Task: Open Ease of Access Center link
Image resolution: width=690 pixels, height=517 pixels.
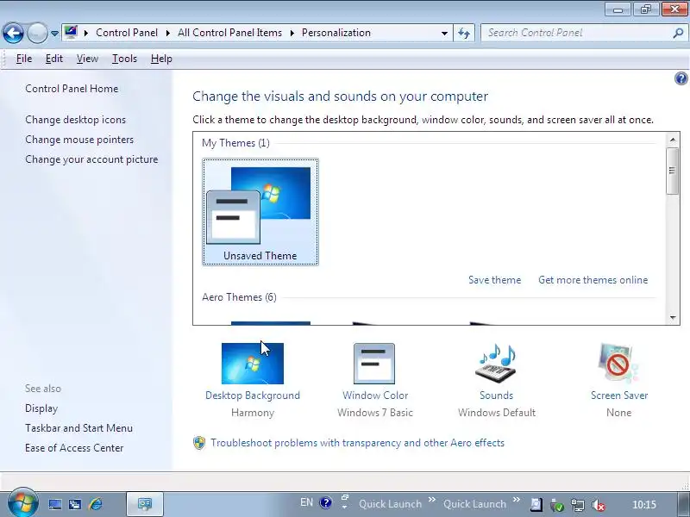Action: pos(74,448)
